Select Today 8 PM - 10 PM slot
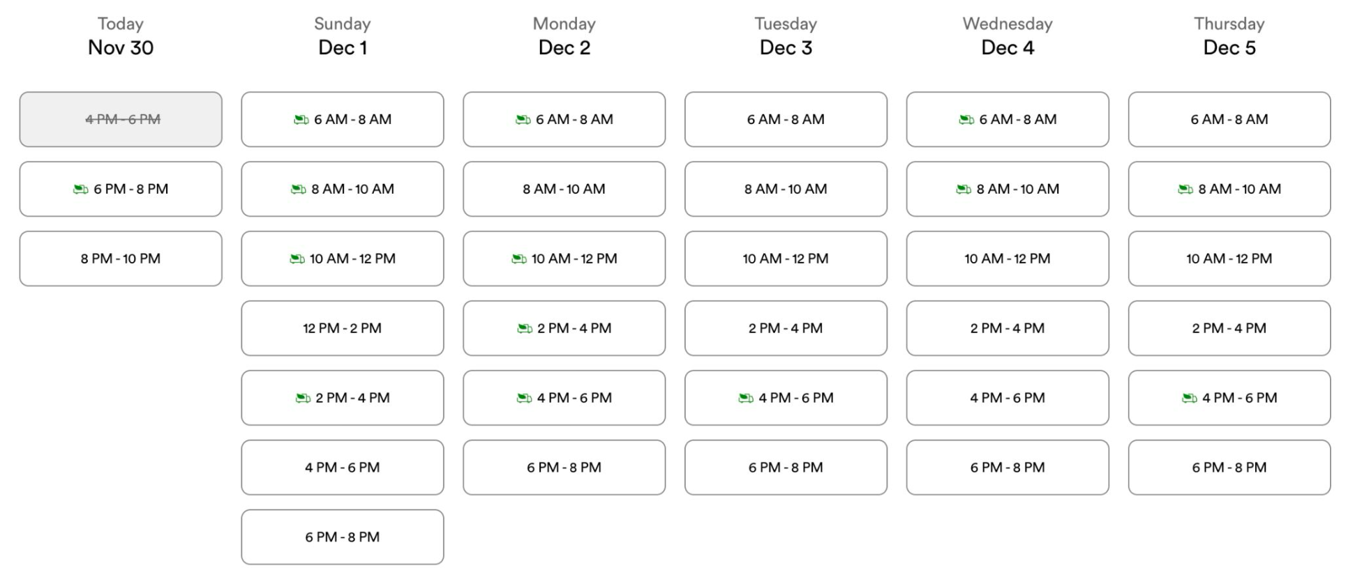This screenshot has height=584, width=1362. (121, 259)
